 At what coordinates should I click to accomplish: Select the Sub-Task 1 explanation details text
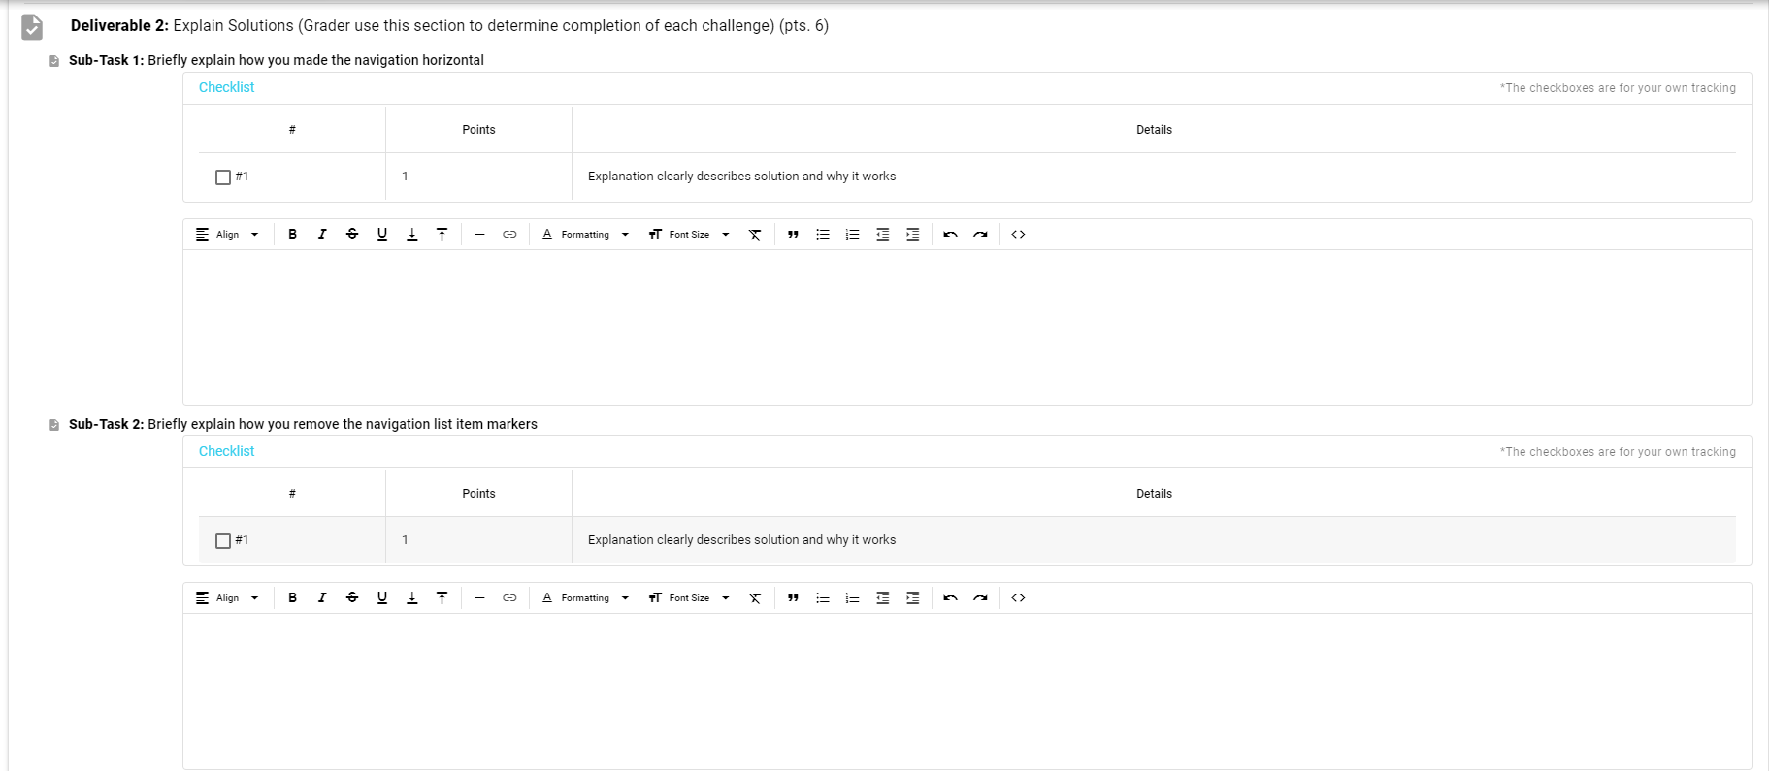click(x=741, y=177)
